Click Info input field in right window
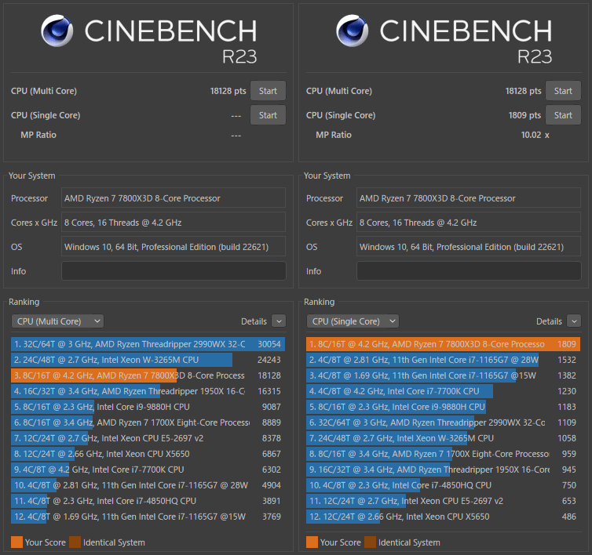 tap(469, 271)
